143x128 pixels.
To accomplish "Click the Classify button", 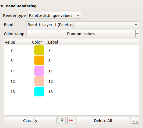I will click(30, 121).
